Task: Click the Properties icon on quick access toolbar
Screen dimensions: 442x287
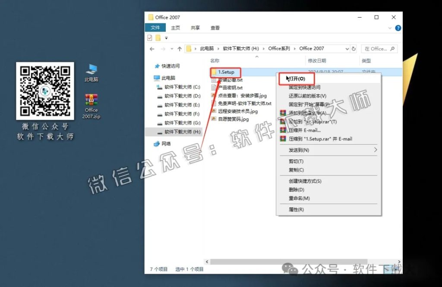Action: point(149,37)
